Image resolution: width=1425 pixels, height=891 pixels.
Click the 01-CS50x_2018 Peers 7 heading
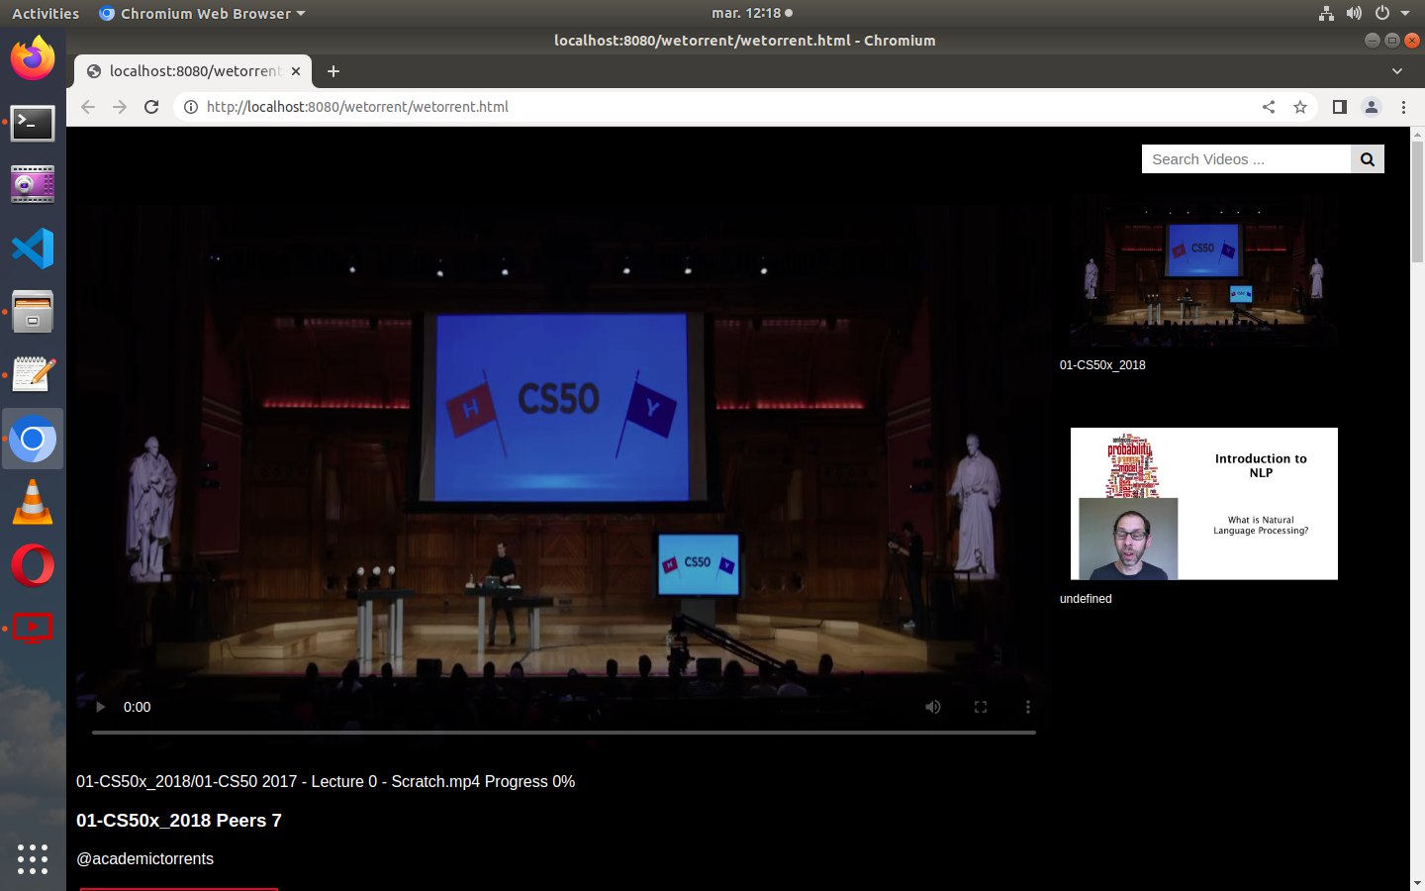tap(179, 821)
